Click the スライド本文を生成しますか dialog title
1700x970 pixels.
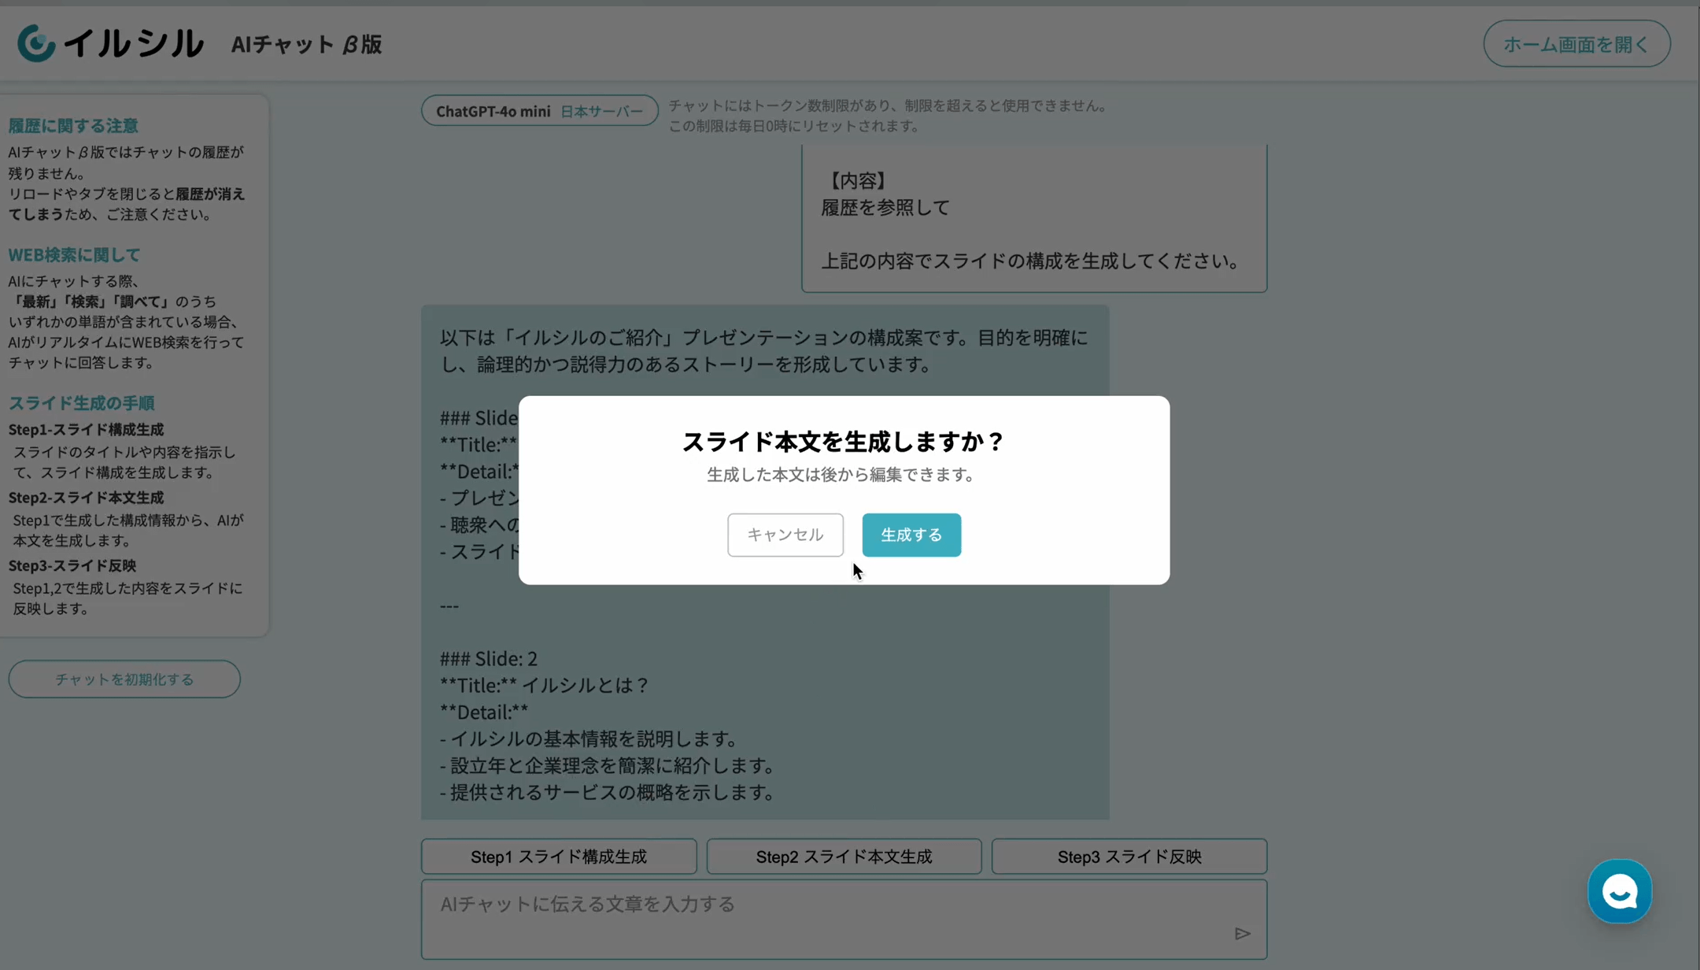(843, 442)
